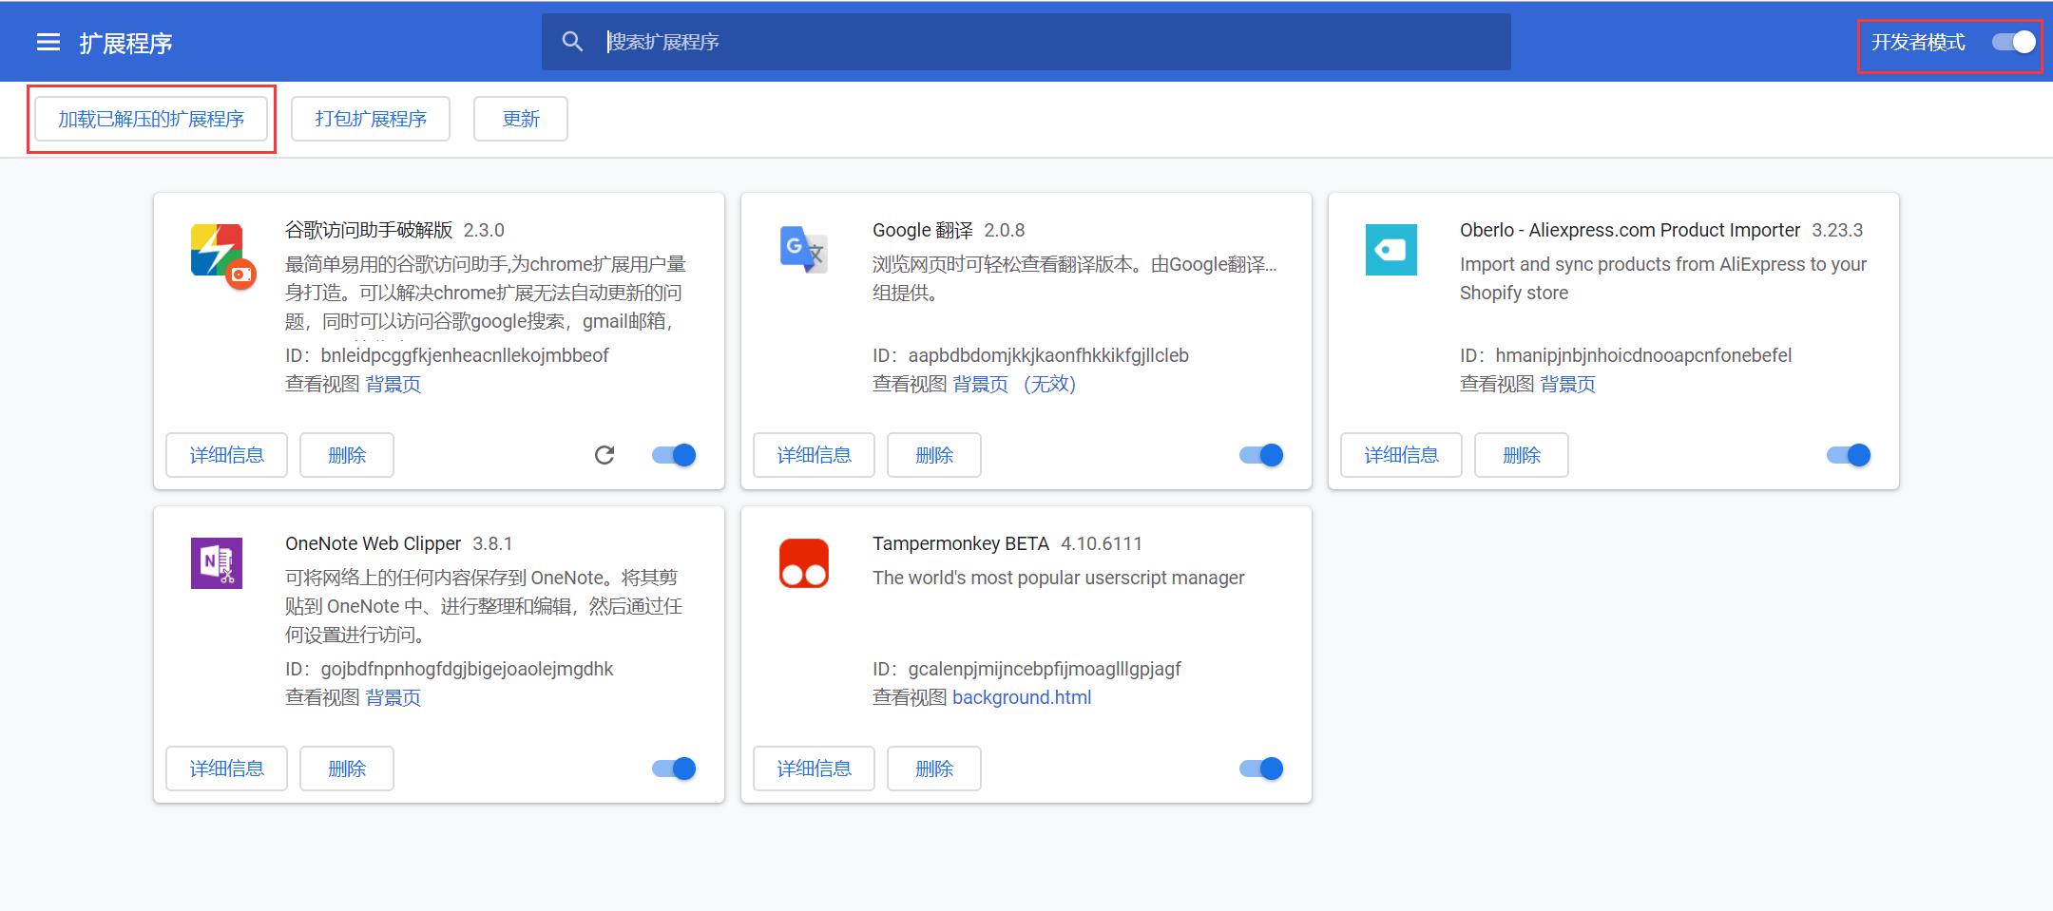Click the OneNote Web Clipper icon
The height and width of the screenshot is (911, 2053).
coord(217,563)
